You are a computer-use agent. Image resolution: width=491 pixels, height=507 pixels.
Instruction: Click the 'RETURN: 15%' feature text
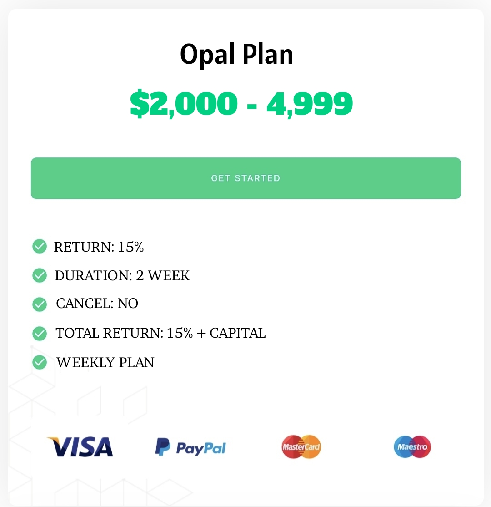(x=99, y=247)
